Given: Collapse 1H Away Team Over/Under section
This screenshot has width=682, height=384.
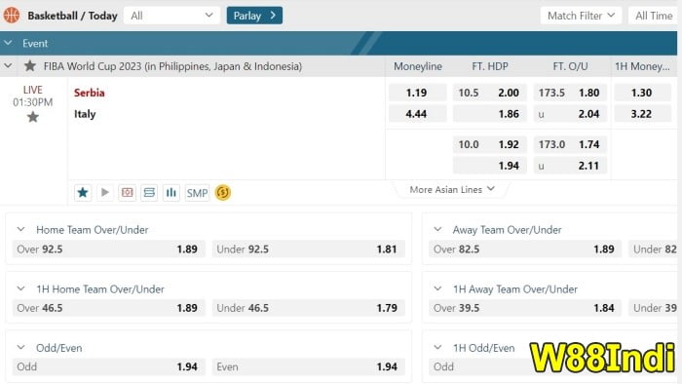Looking at the screenshot, I should tap(437, 288).
